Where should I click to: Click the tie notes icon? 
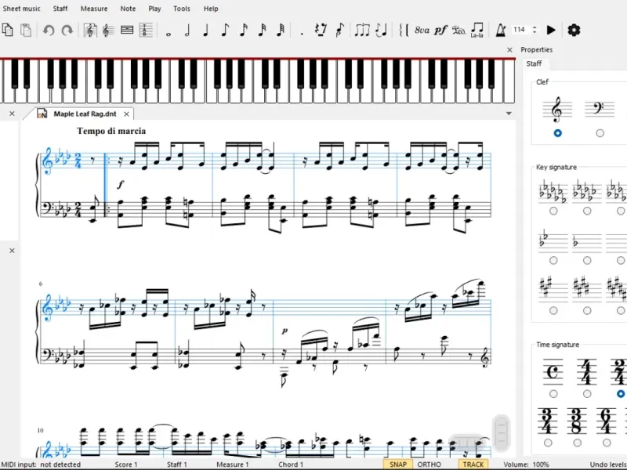[x=382, y=31]
